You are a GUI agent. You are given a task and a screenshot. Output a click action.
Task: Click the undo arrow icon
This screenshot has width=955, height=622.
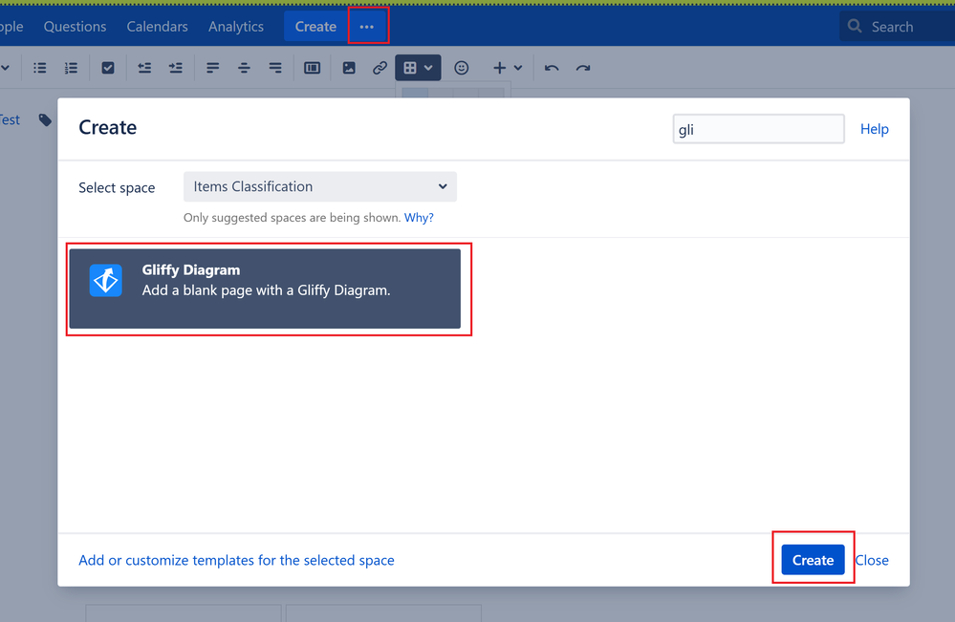point(552,68)
